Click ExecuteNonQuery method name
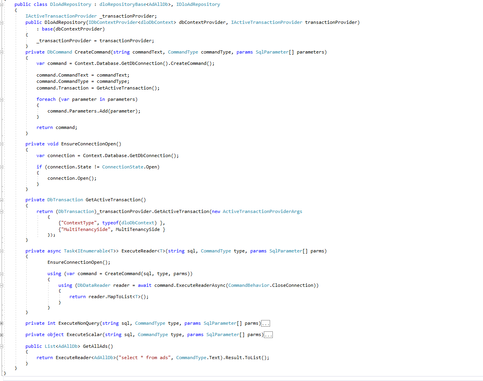 [79, 323]
